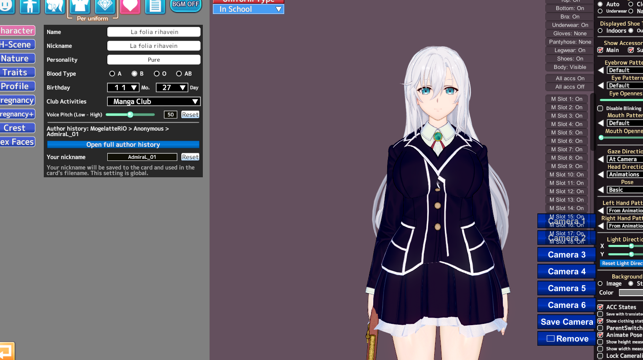Image resolution: width=643 pixels, height=360 pixels.
Task: Click the Name input field
Action: [x=154, y=32]
